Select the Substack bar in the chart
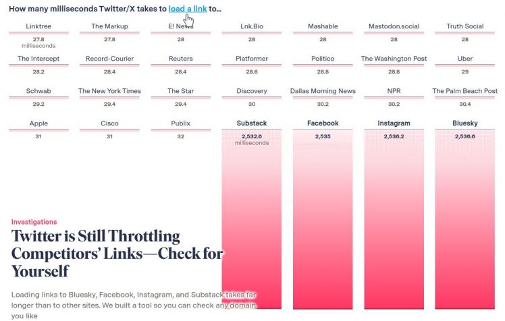 252,223
